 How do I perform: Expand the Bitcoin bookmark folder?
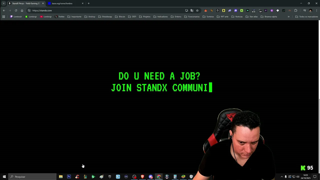coord(120,17)
